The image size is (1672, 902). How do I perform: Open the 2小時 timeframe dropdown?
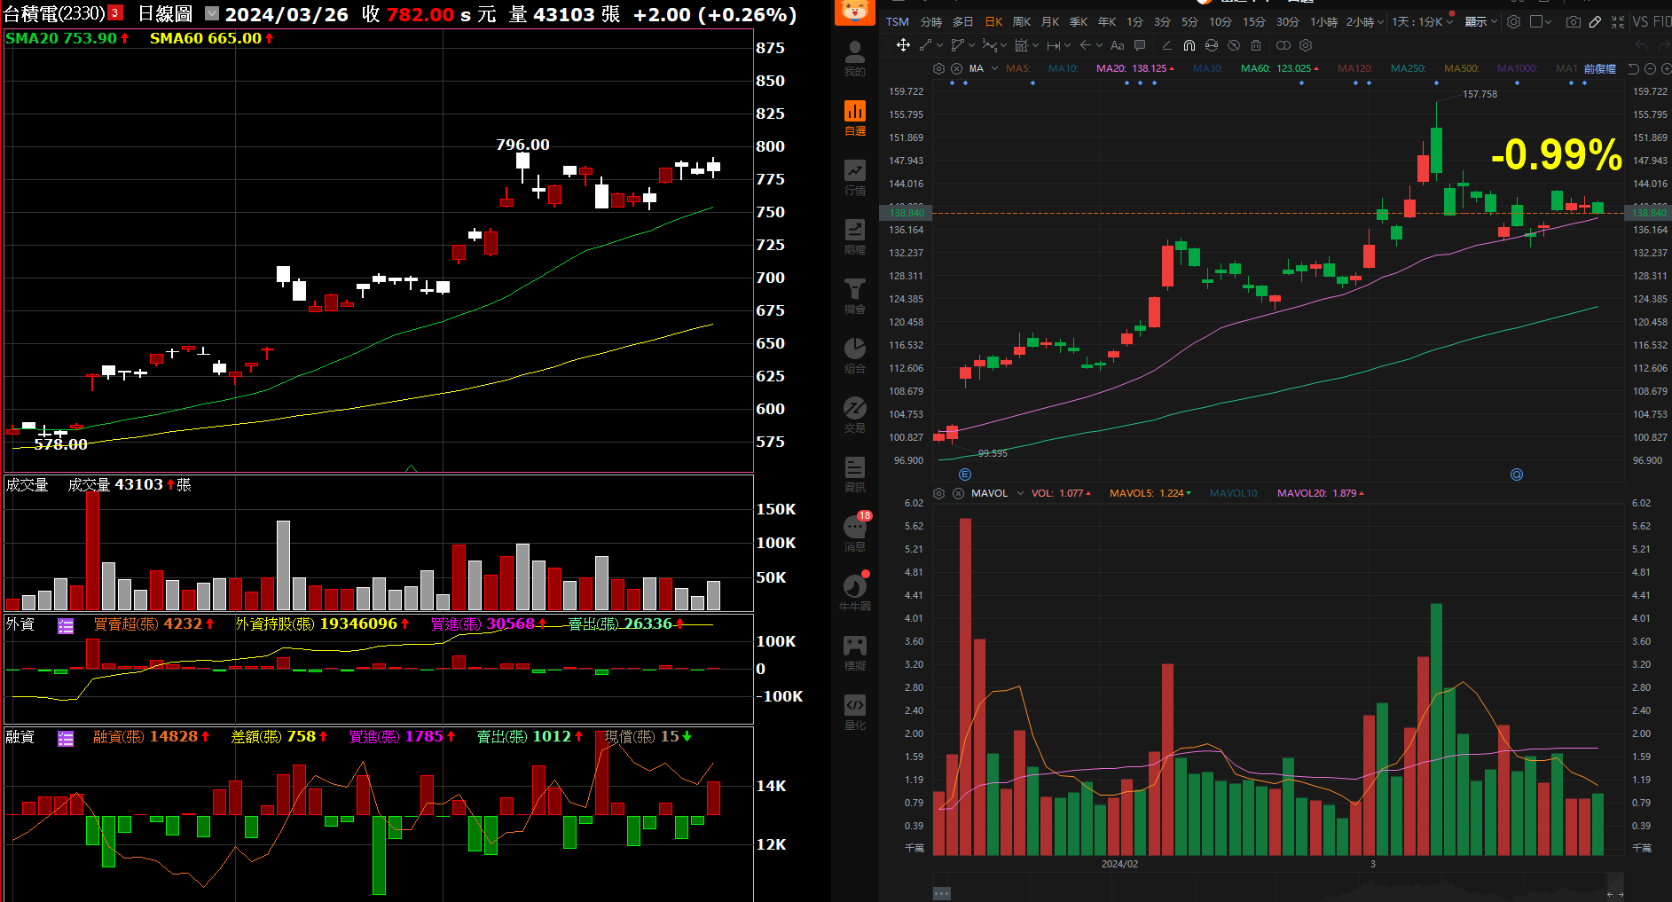click(x=1365, y=21)
